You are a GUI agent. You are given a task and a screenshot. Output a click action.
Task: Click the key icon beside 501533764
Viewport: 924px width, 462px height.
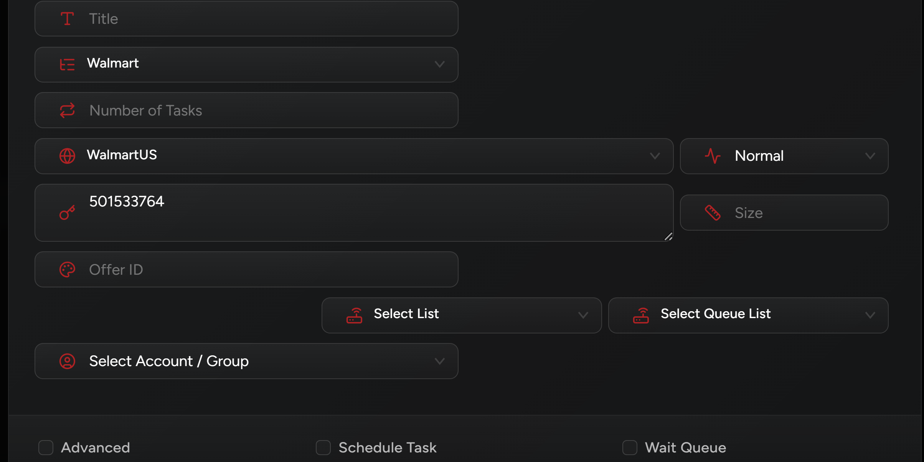67,213
